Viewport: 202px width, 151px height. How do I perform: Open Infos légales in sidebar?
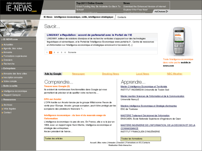click(10, 109)
